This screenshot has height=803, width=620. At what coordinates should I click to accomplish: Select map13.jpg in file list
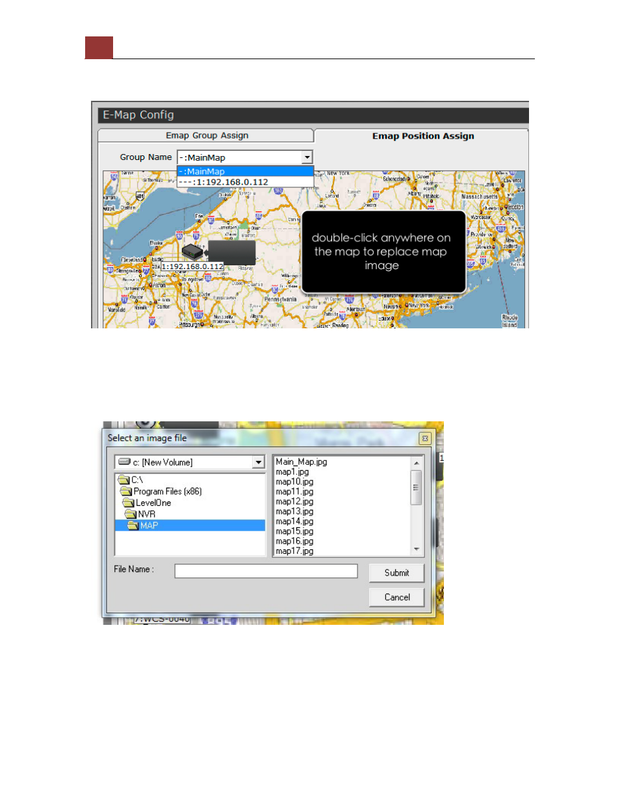(x=294, y=512)
